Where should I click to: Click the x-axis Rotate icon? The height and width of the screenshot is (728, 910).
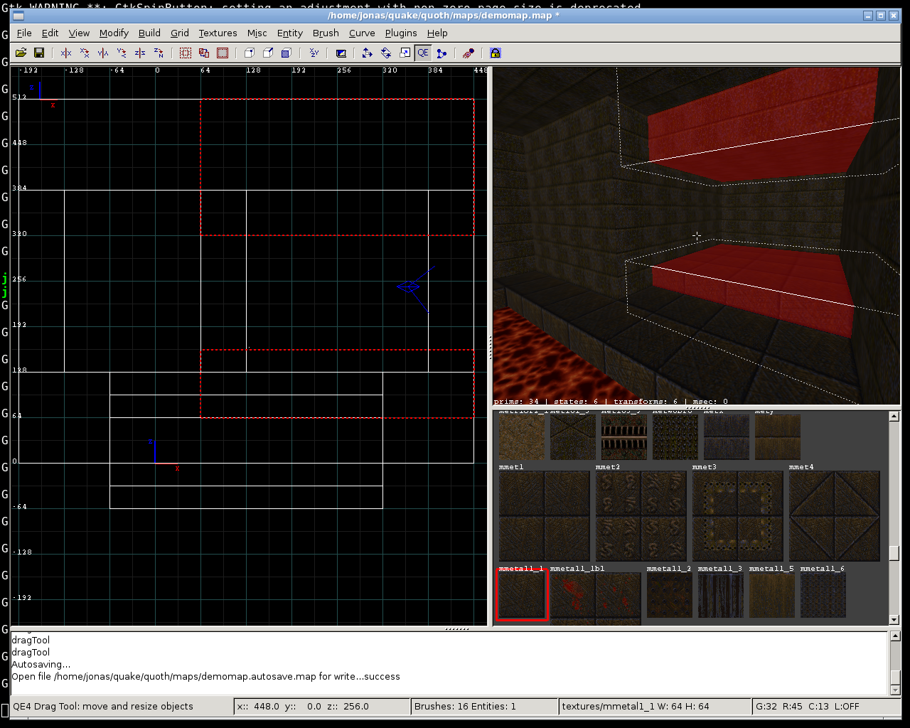pos(85,53)
